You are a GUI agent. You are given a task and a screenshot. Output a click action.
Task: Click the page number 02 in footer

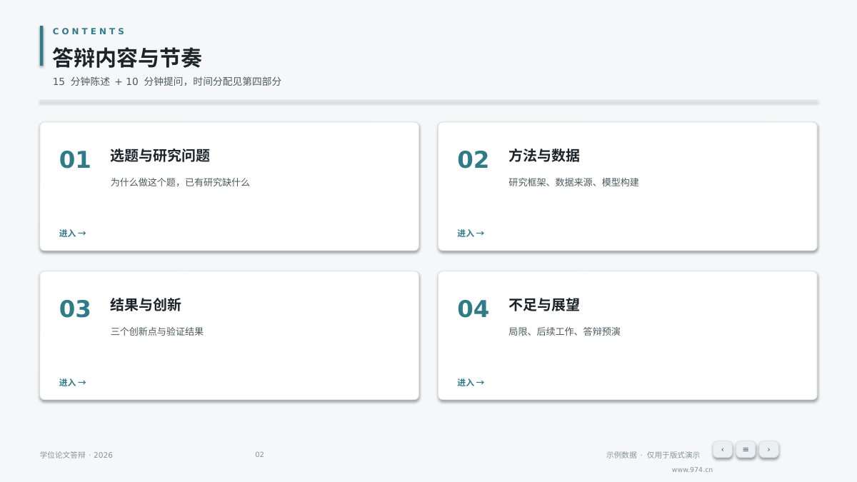(x=259, y=455)
